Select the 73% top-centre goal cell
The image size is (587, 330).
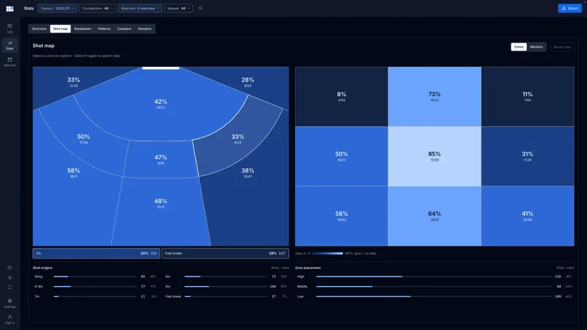pyautogui.click(x=434, y=97)
